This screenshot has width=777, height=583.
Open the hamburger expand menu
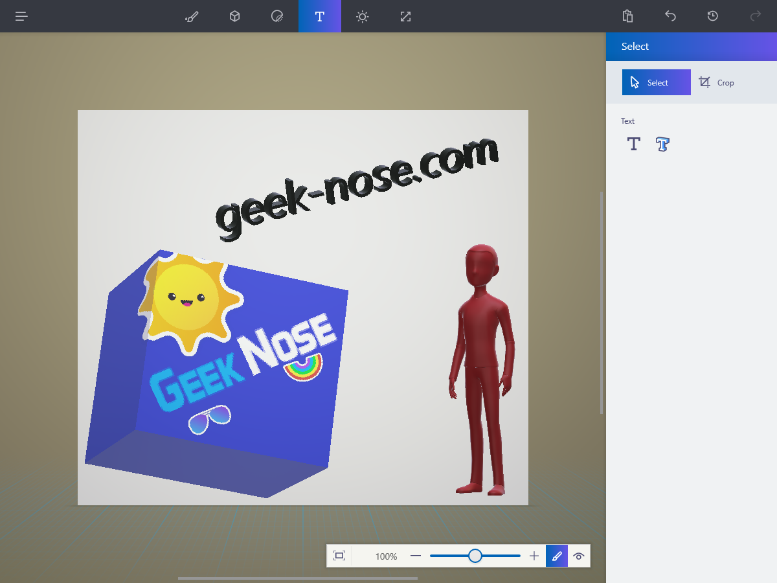click(21, 16)
